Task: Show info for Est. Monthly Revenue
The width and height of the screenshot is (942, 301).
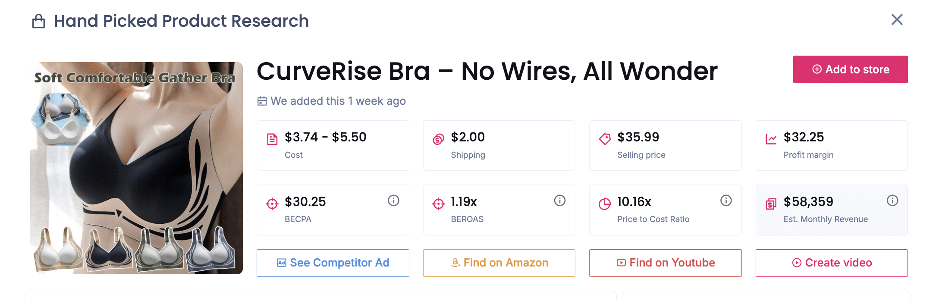Action: tap(892, 201)
